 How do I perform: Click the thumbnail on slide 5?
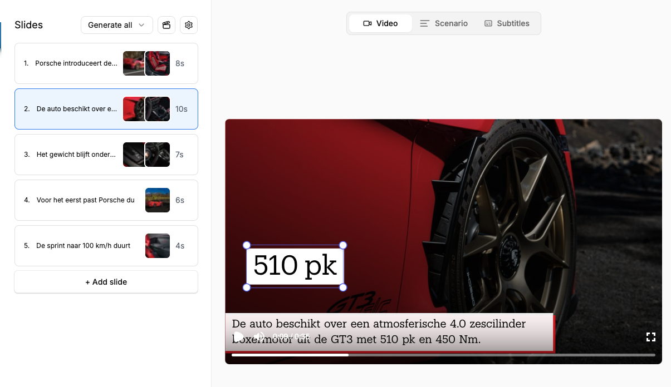point(158,246)
